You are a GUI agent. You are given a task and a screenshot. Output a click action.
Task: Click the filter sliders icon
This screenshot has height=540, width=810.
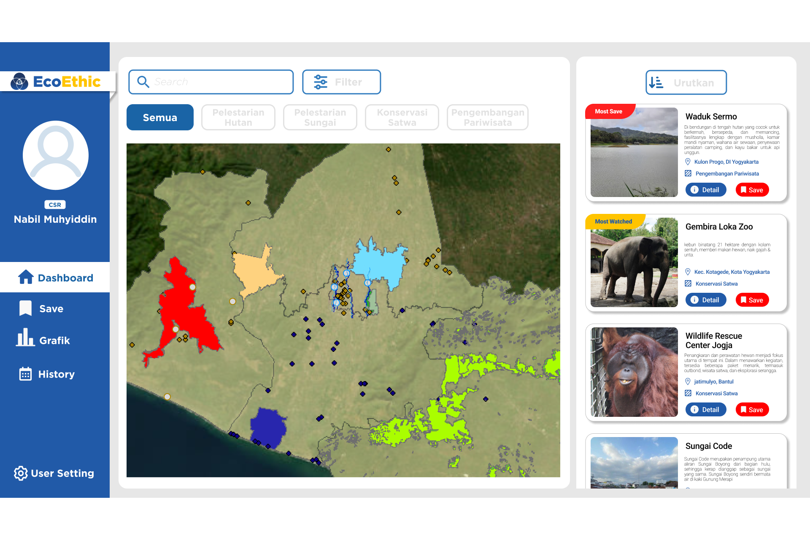[x=321, y=82]
